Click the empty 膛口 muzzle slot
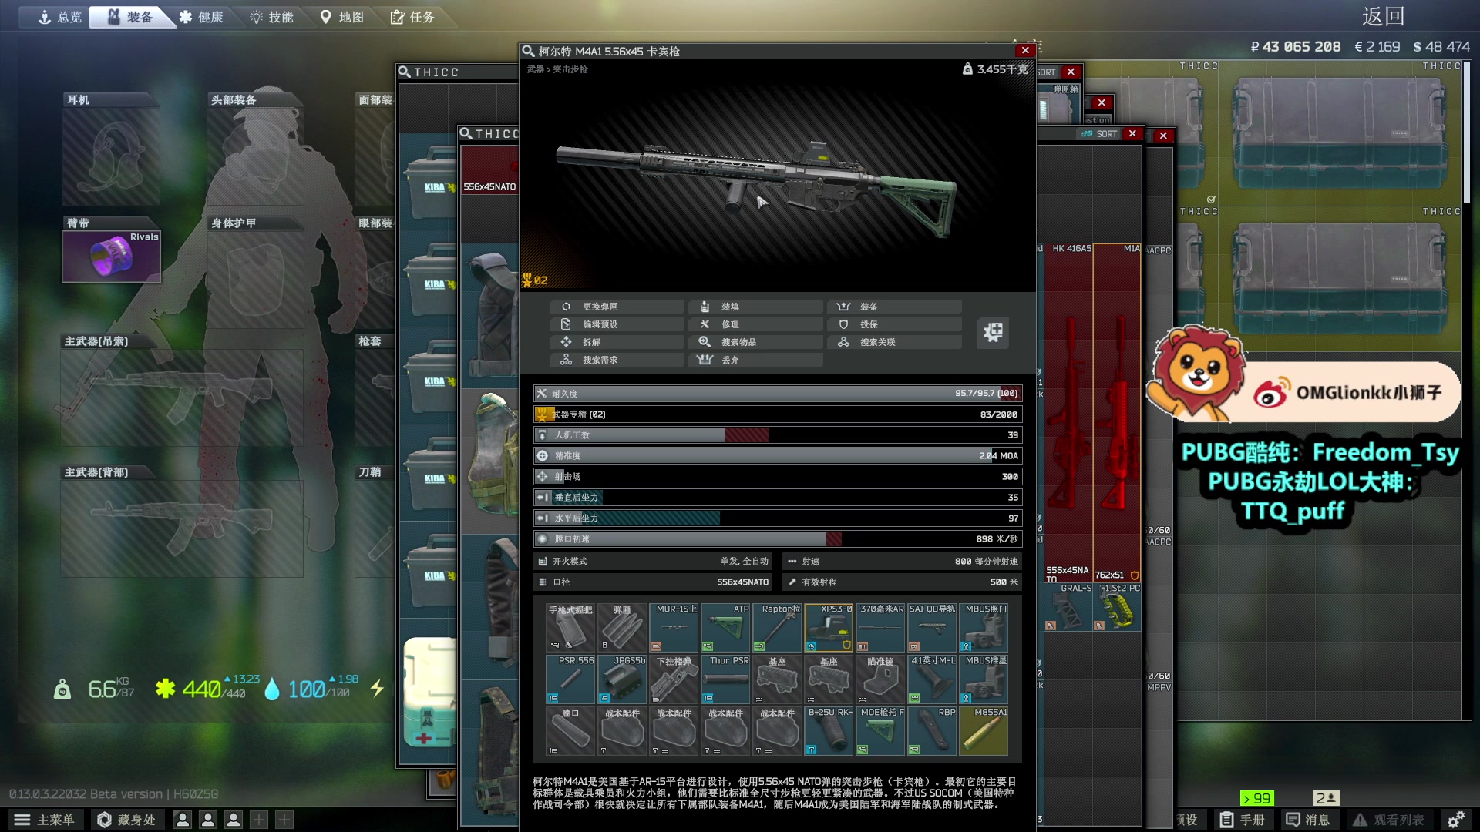This screenshot has width=1480, height=832. (x=570, y=731)
